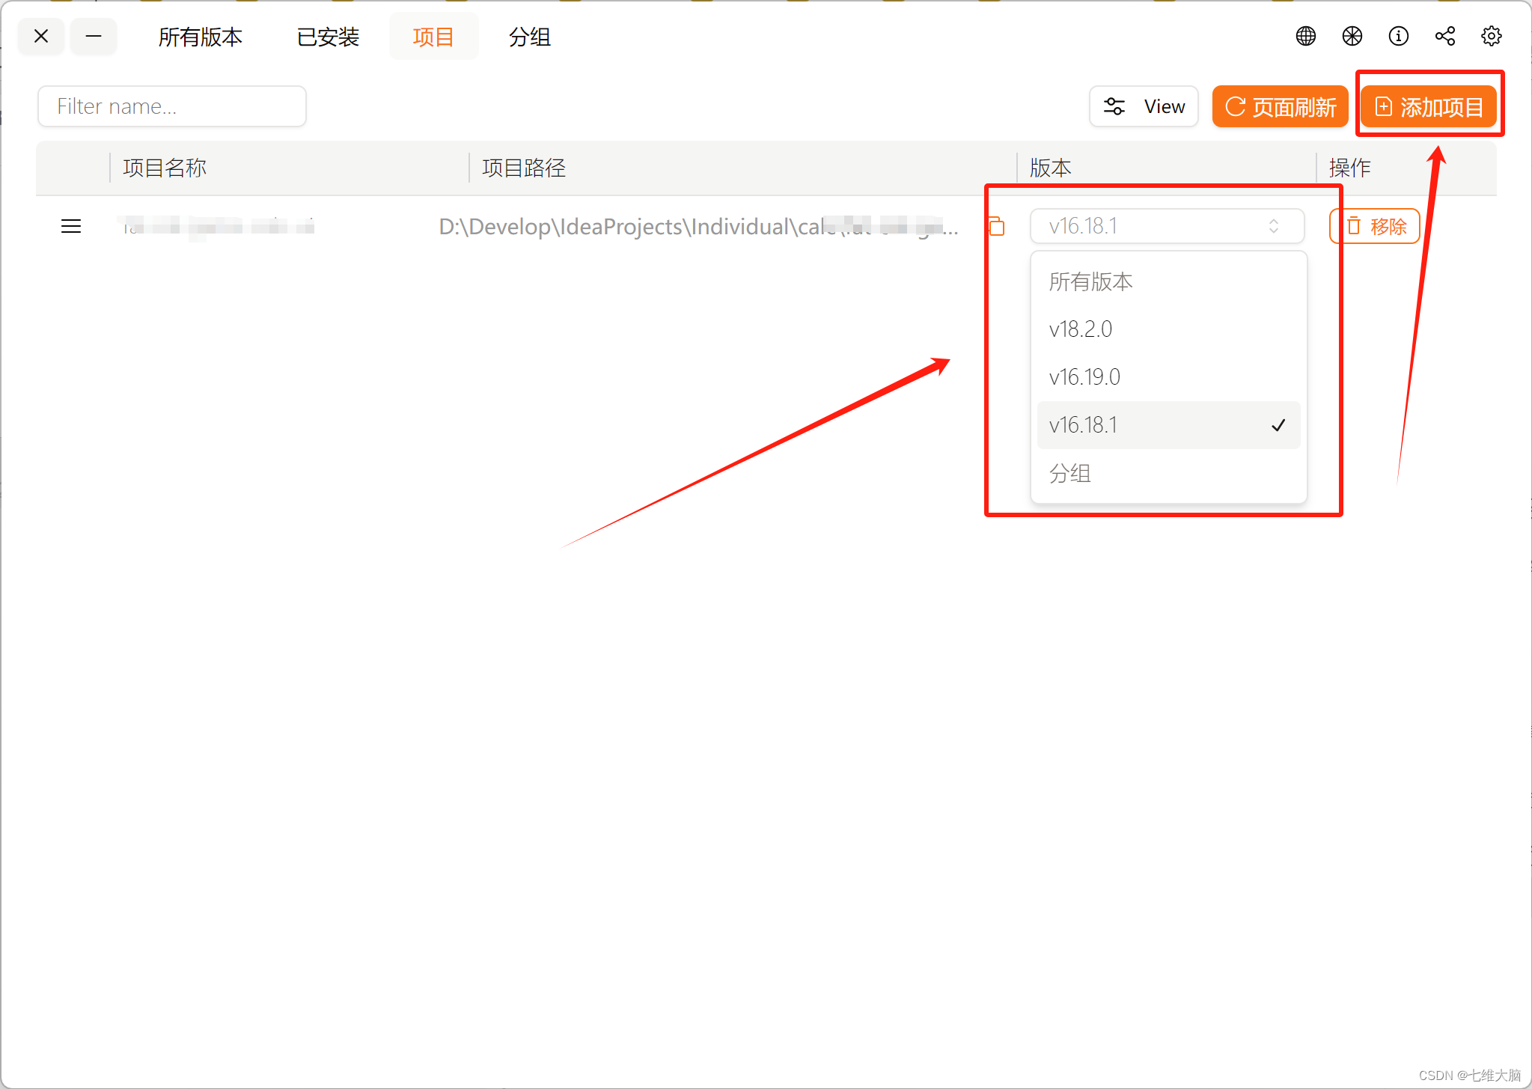
Task: Click the share nodes icon
Action: click(x=1444, y=36)
